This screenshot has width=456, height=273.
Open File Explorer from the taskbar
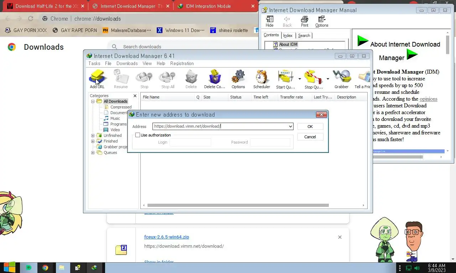coord(61,268)
